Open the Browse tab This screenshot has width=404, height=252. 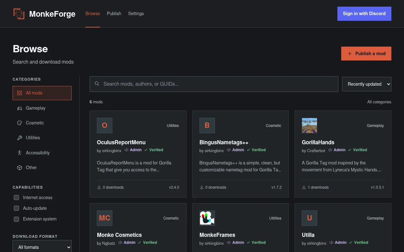(x=93, y=14)
